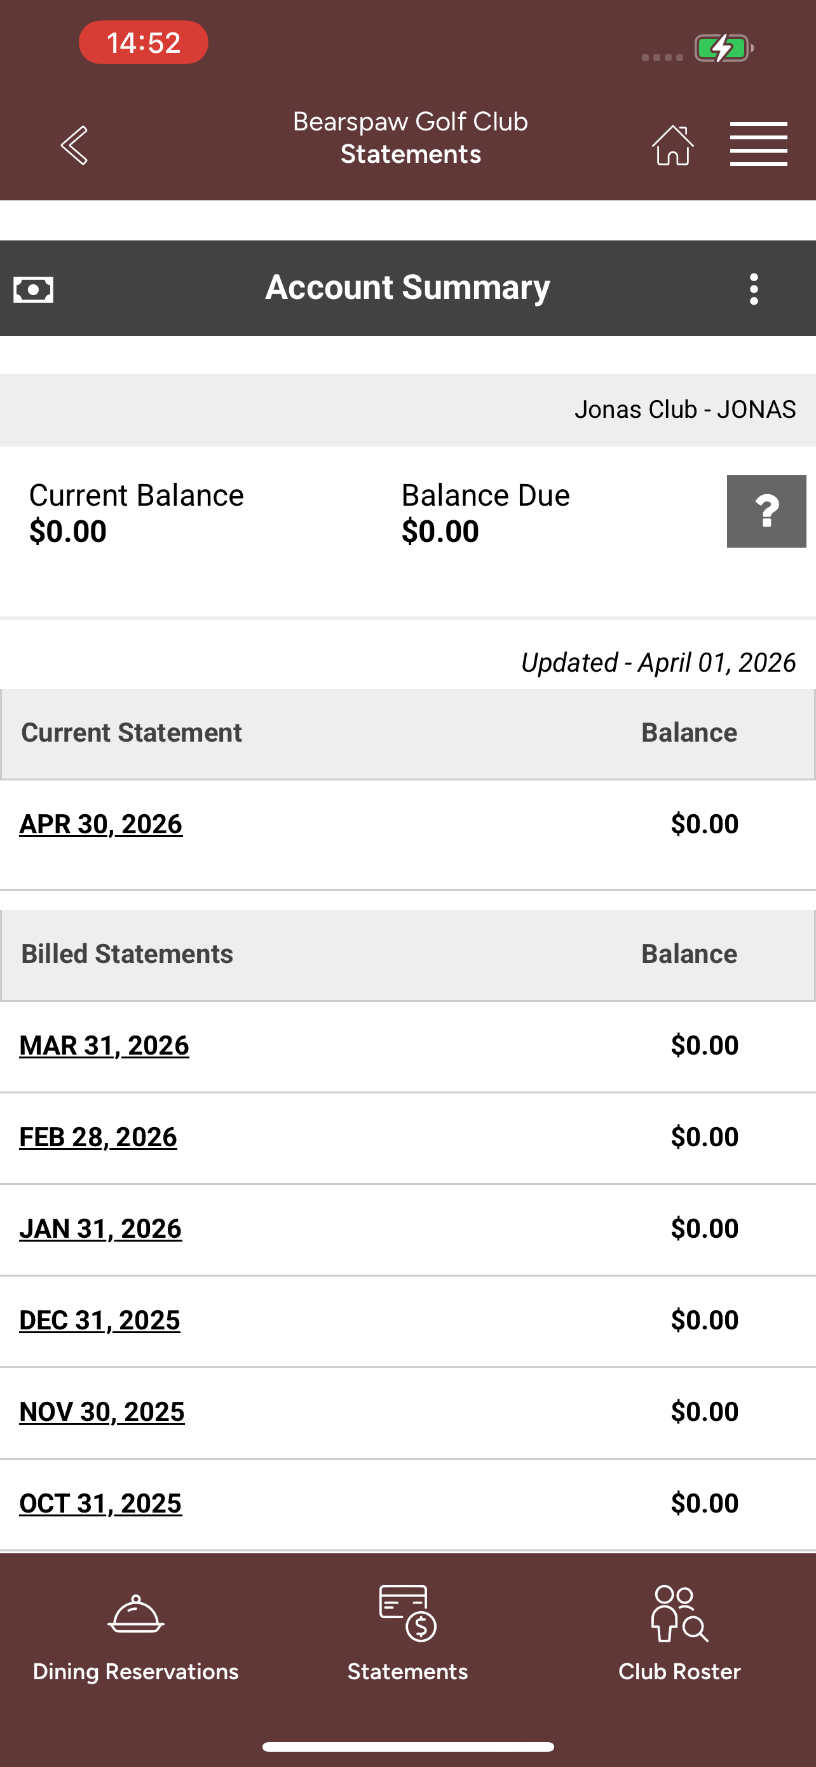This screenshot has width=816, height=1767.
Task: Tap the Current Balance amount
Action: coord(68,532)
